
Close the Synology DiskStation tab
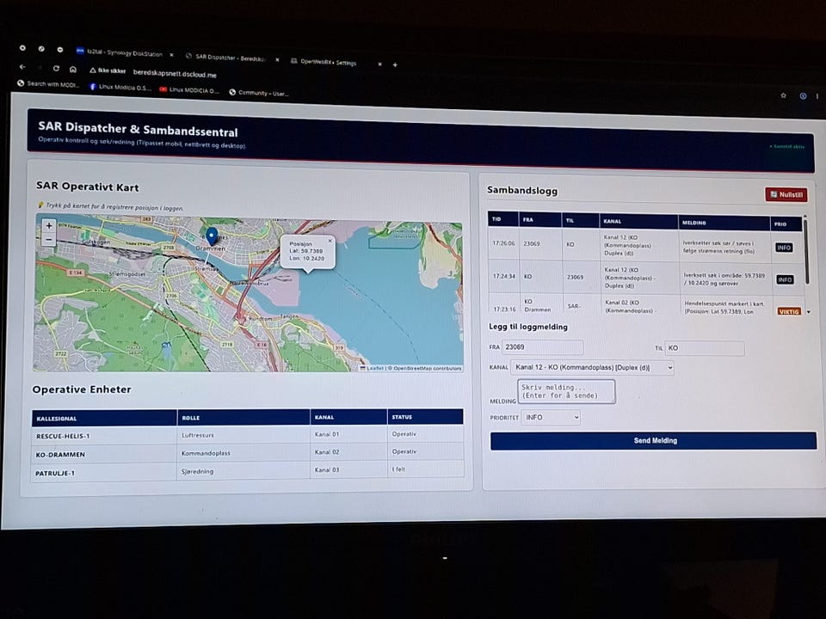[171, 54]
